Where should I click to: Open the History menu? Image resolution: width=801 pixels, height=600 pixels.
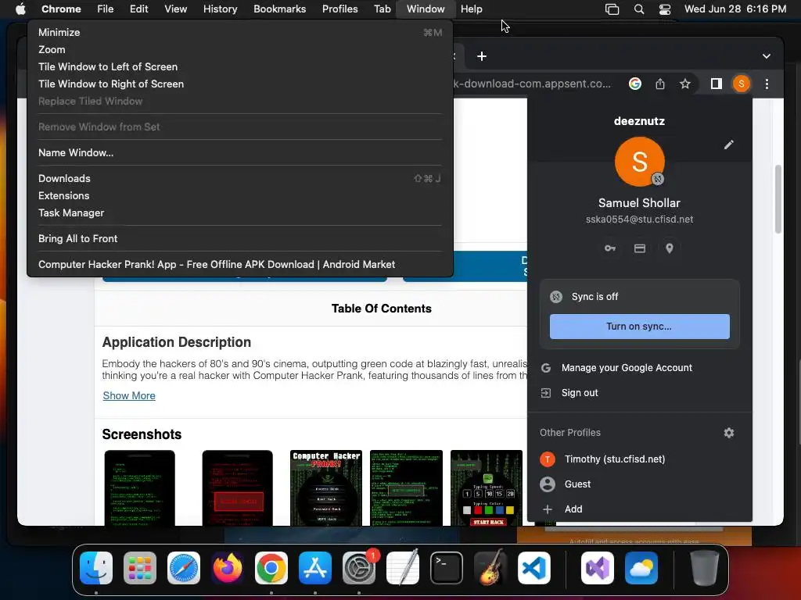(220, 9)
